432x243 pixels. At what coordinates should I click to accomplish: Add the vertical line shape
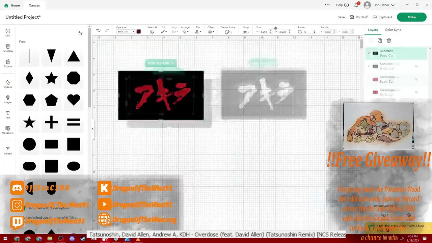pyautogui.click(x=29, y=56)
